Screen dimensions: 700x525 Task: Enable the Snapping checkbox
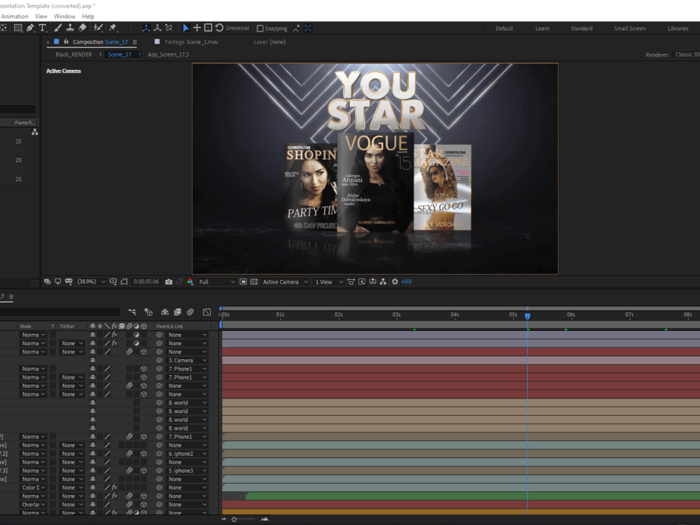pyautogui.click(x=260, y=28)
